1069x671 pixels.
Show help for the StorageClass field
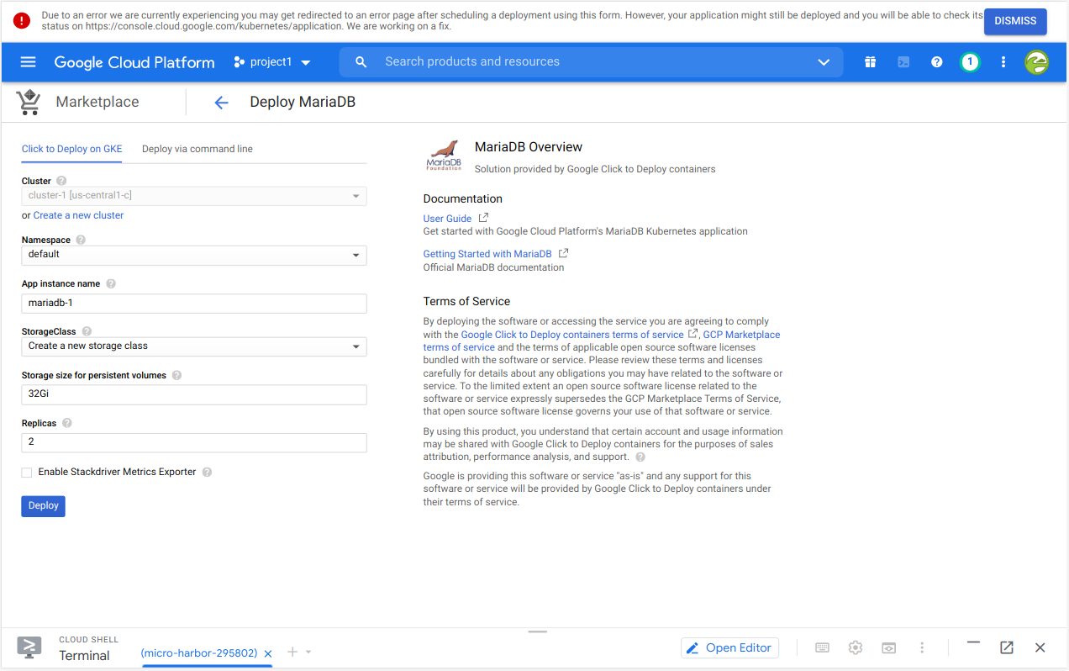[x=87, y=331]
